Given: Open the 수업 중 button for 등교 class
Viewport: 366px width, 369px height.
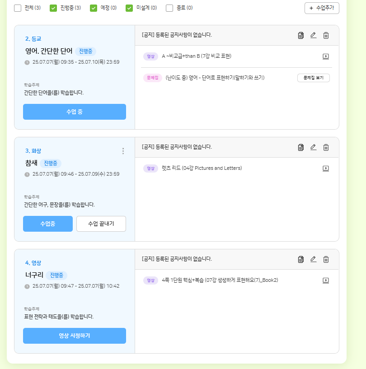Looking at the screenshot, I should click(75, 112).
